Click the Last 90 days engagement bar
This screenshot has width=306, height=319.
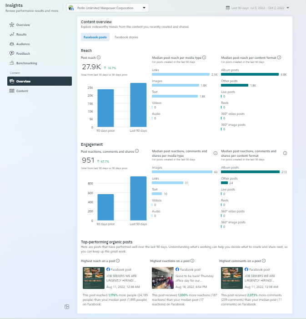[138, 198]
